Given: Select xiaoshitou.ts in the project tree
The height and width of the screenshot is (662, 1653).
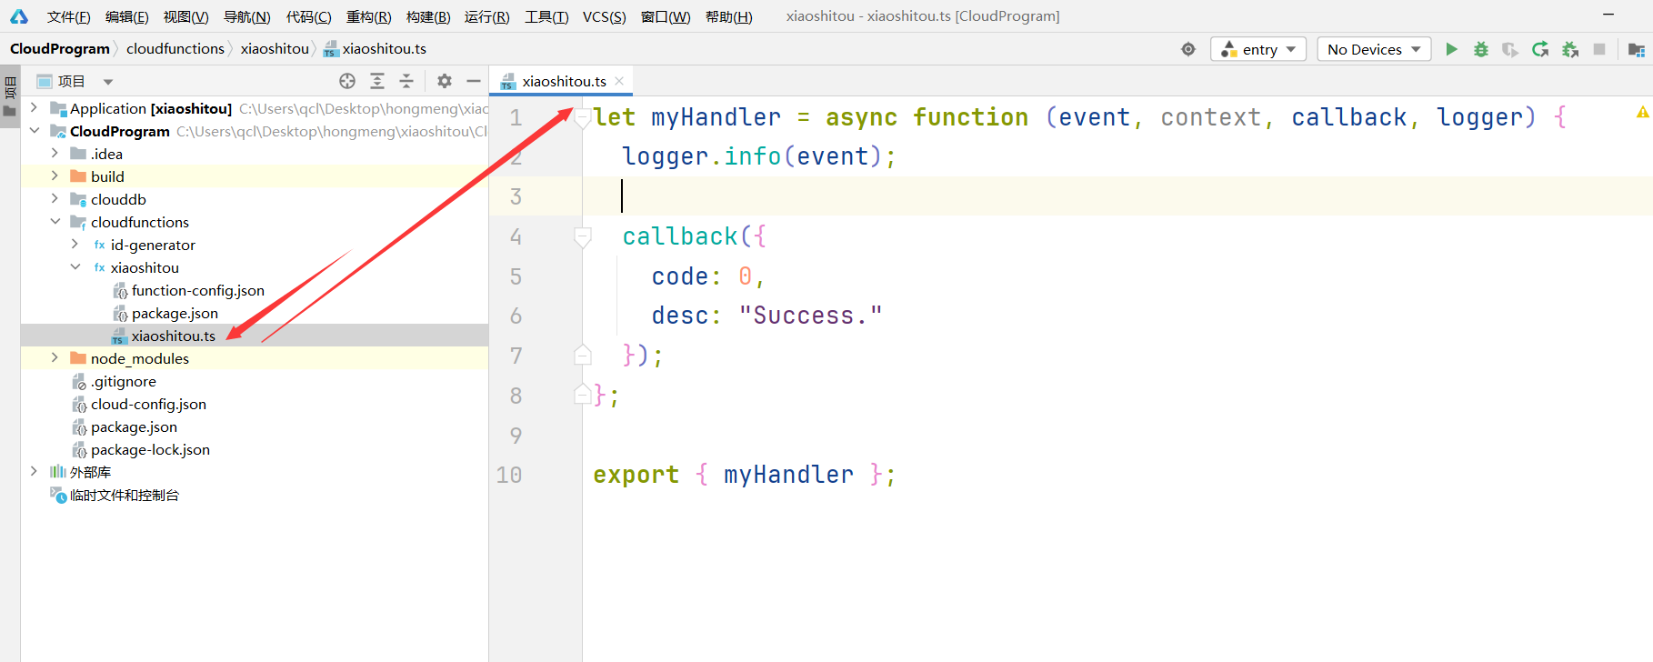Looking at the screenshot, I should click(x=173, y=336).
